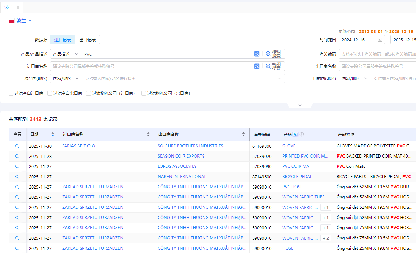Open the 产品描述 dropdown
The image size is (416, 253).
pyautogui.click(x=65, y=54)
